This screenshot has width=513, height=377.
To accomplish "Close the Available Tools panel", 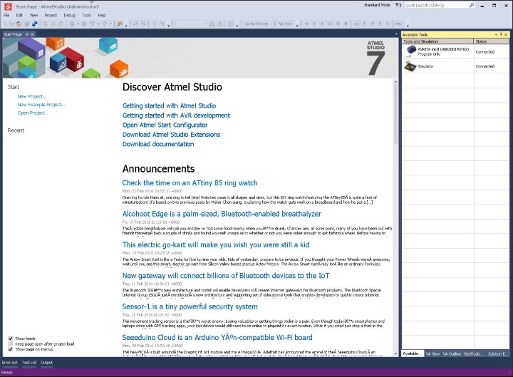I will point(506,34).
